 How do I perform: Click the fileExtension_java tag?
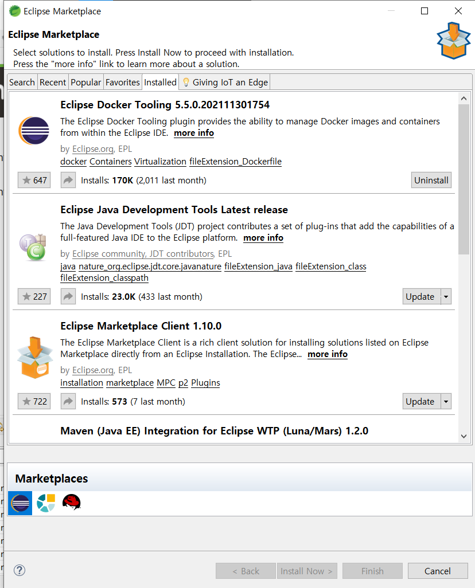(258, 266)
